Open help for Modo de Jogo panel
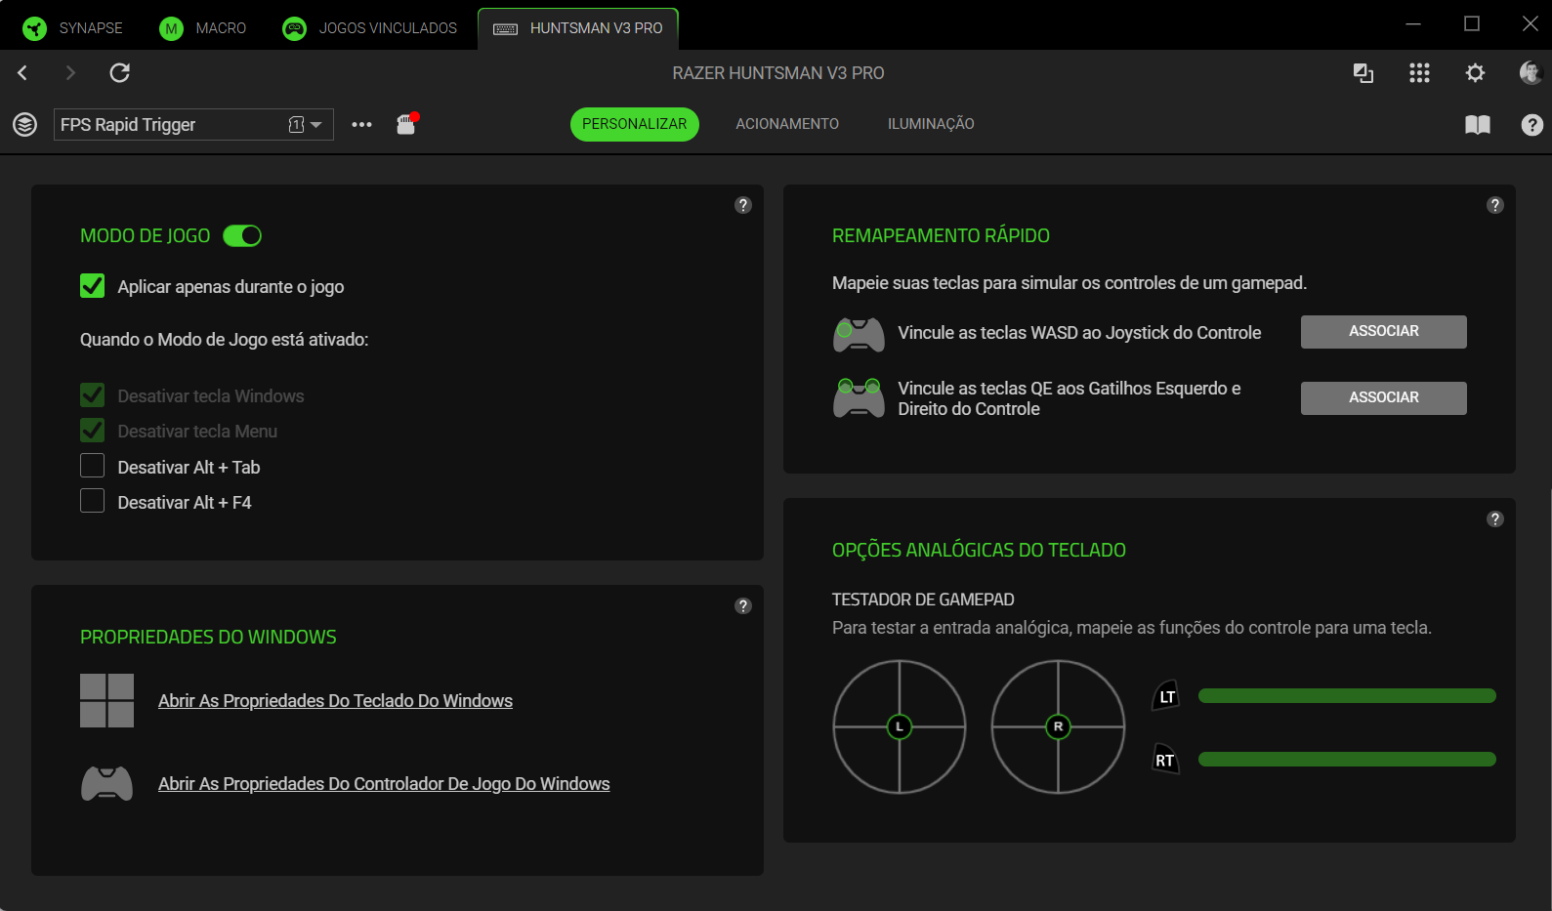1552x911 pixels. [743, 205]
